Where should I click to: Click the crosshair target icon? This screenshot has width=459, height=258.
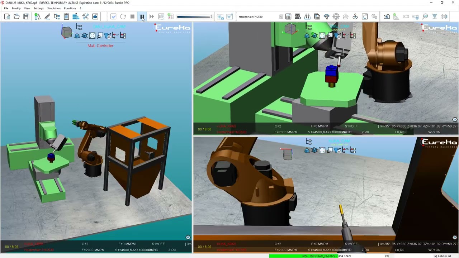[336, 16]
